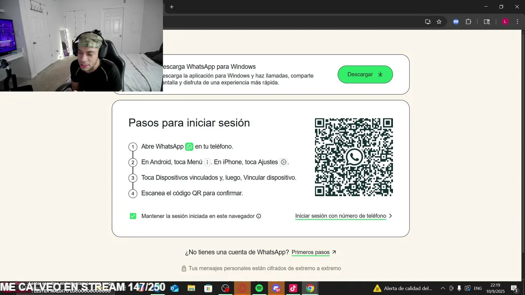Minimize the Chrome window
Screen dimensions: 525x295
(486, 7)
